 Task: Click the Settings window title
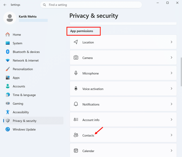[x=15, y=5]
